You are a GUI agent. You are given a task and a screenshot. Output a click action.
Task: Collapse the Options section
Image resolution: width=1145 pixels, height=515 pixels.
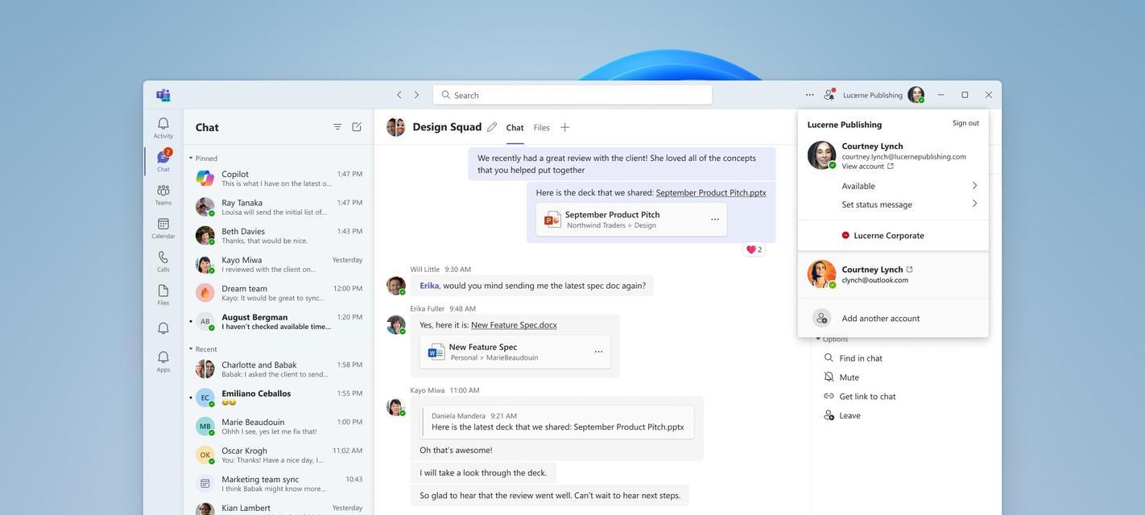tap(832, 340)
